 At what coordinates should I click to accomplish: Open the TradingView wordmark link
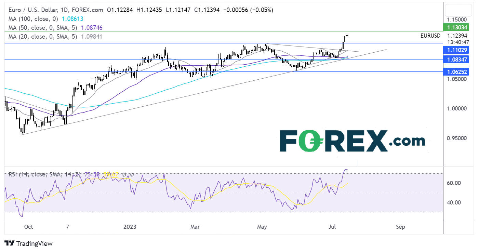coord(35,243)
